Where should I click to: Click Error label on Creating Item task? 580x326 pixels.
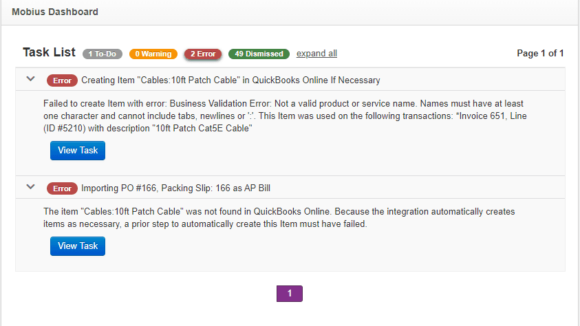(x=62, y=80)
